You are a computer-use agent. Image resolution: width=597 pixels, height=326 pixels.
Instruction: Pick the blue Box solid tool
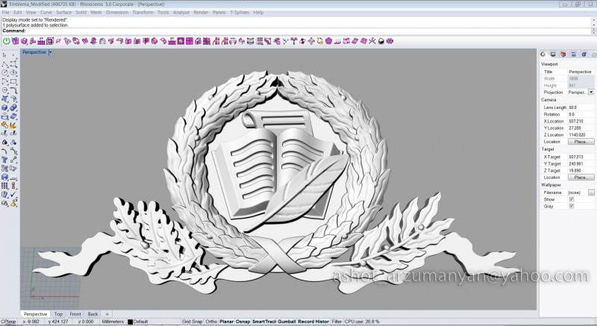(4, 107)
